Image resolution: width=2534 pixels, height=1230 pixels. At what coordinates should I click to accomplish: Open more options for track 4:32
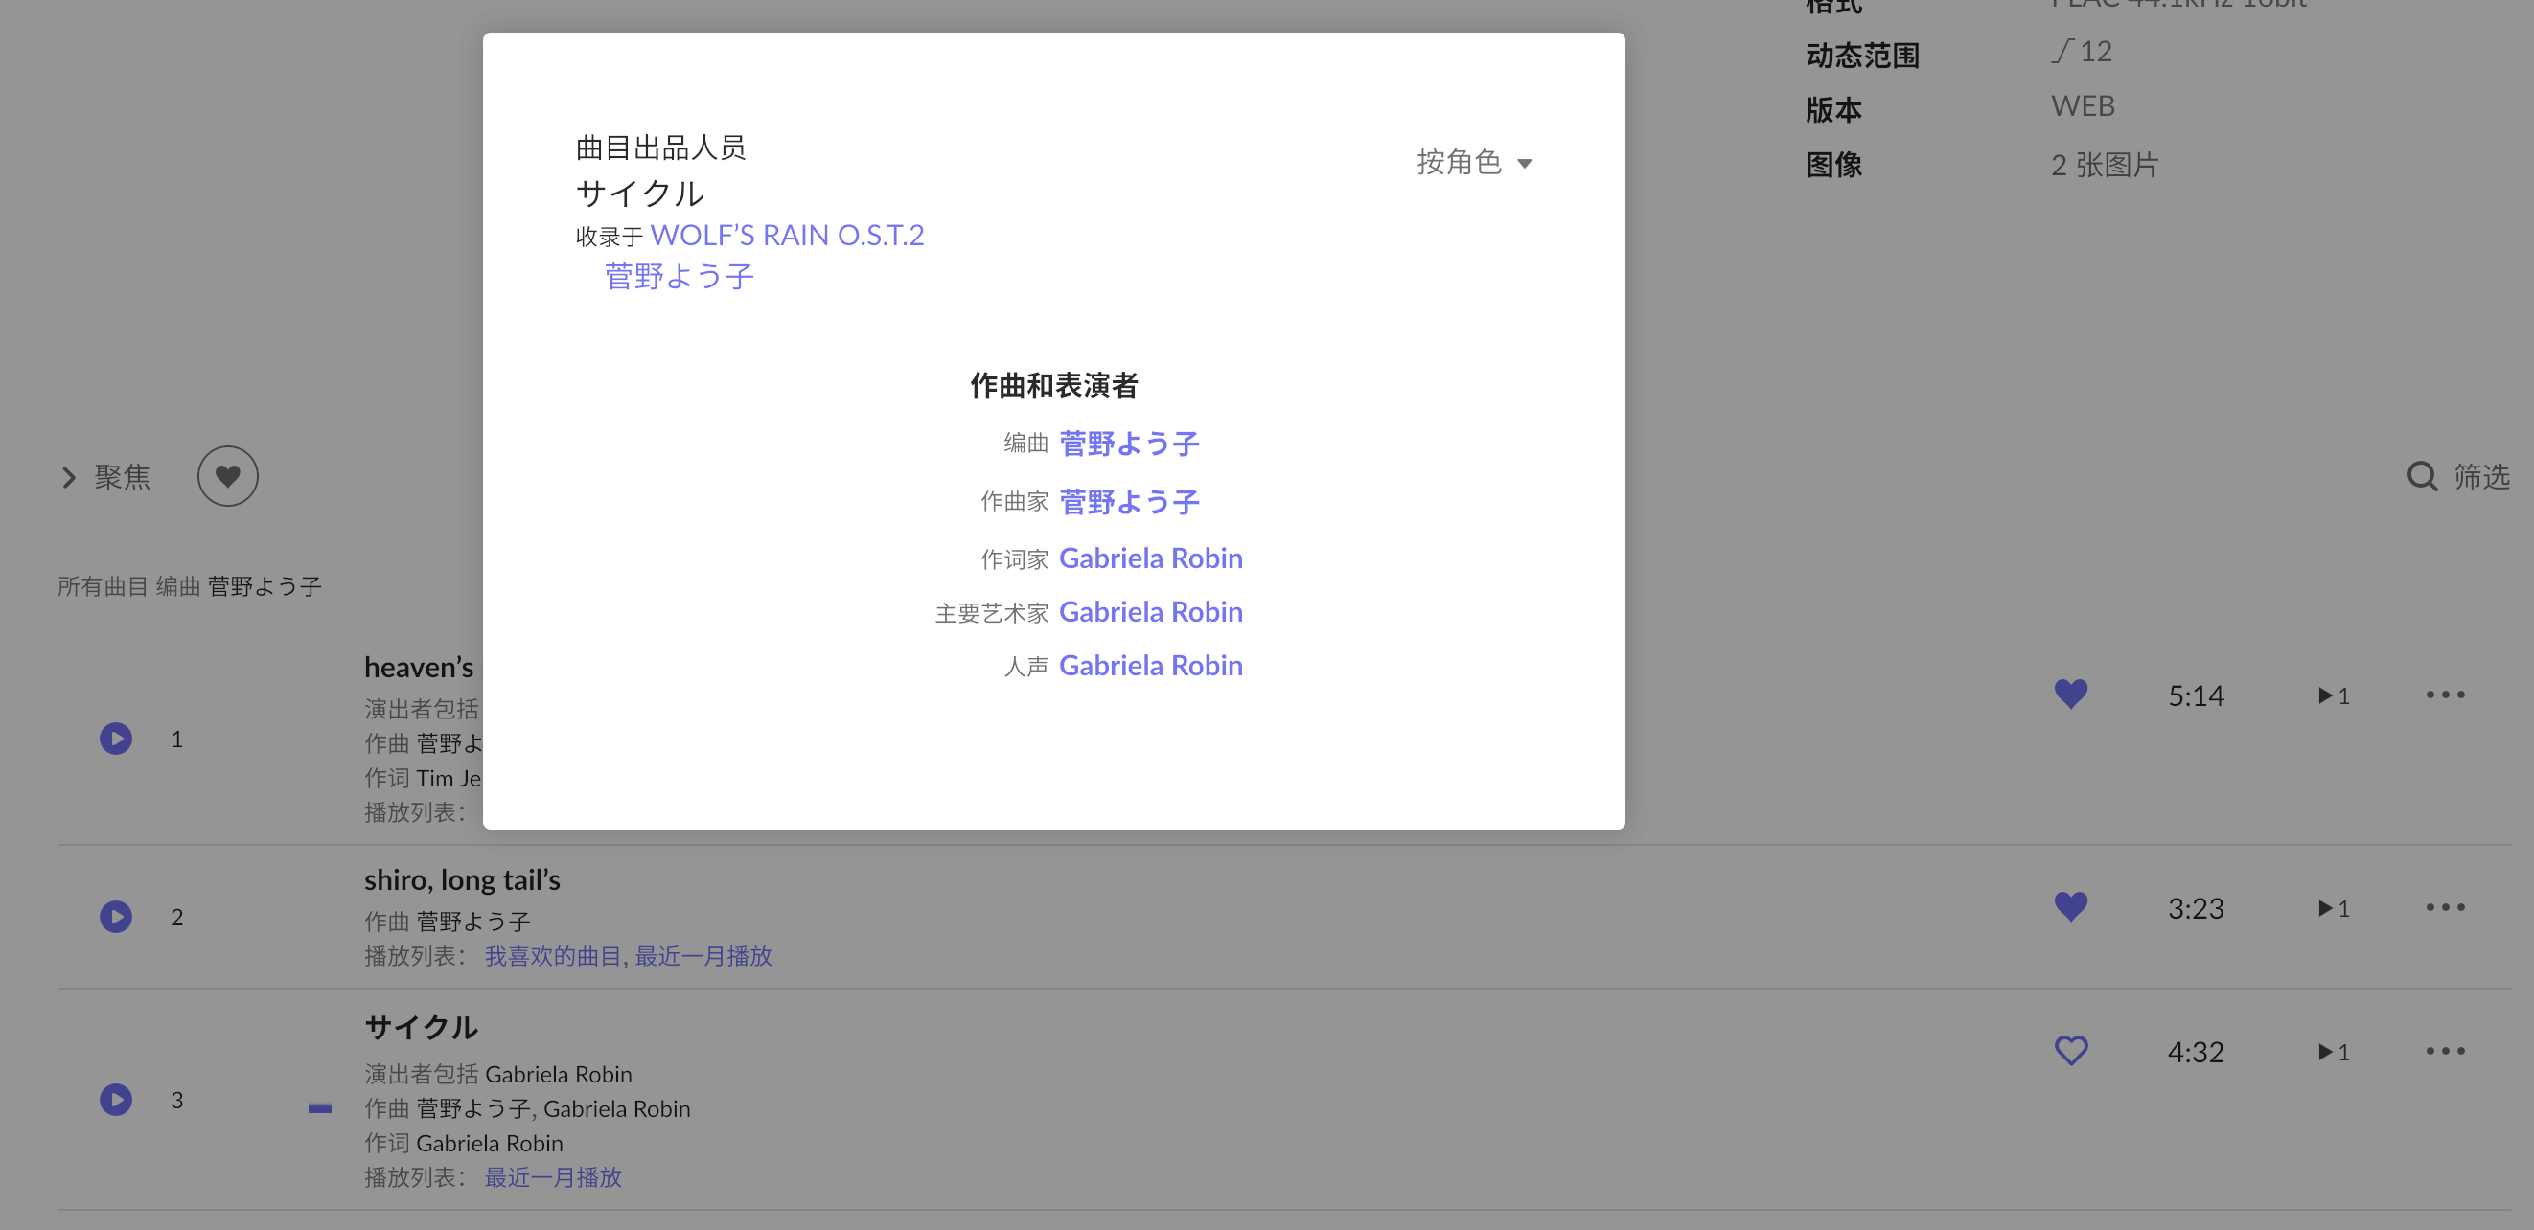pyautogui.click(x=2446, y=1051)
